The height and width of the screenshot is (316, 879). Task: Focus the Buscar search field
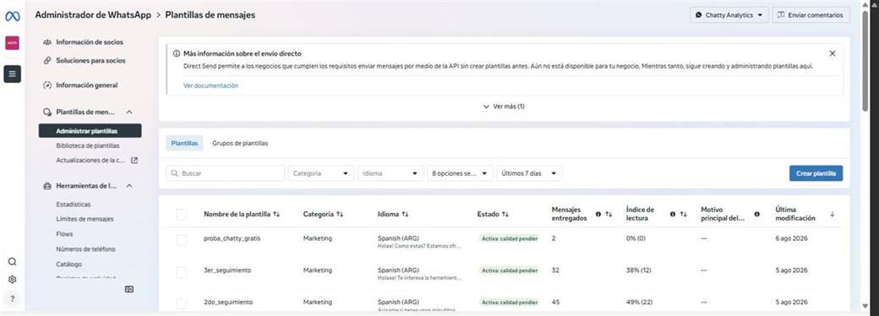(226, 173)
